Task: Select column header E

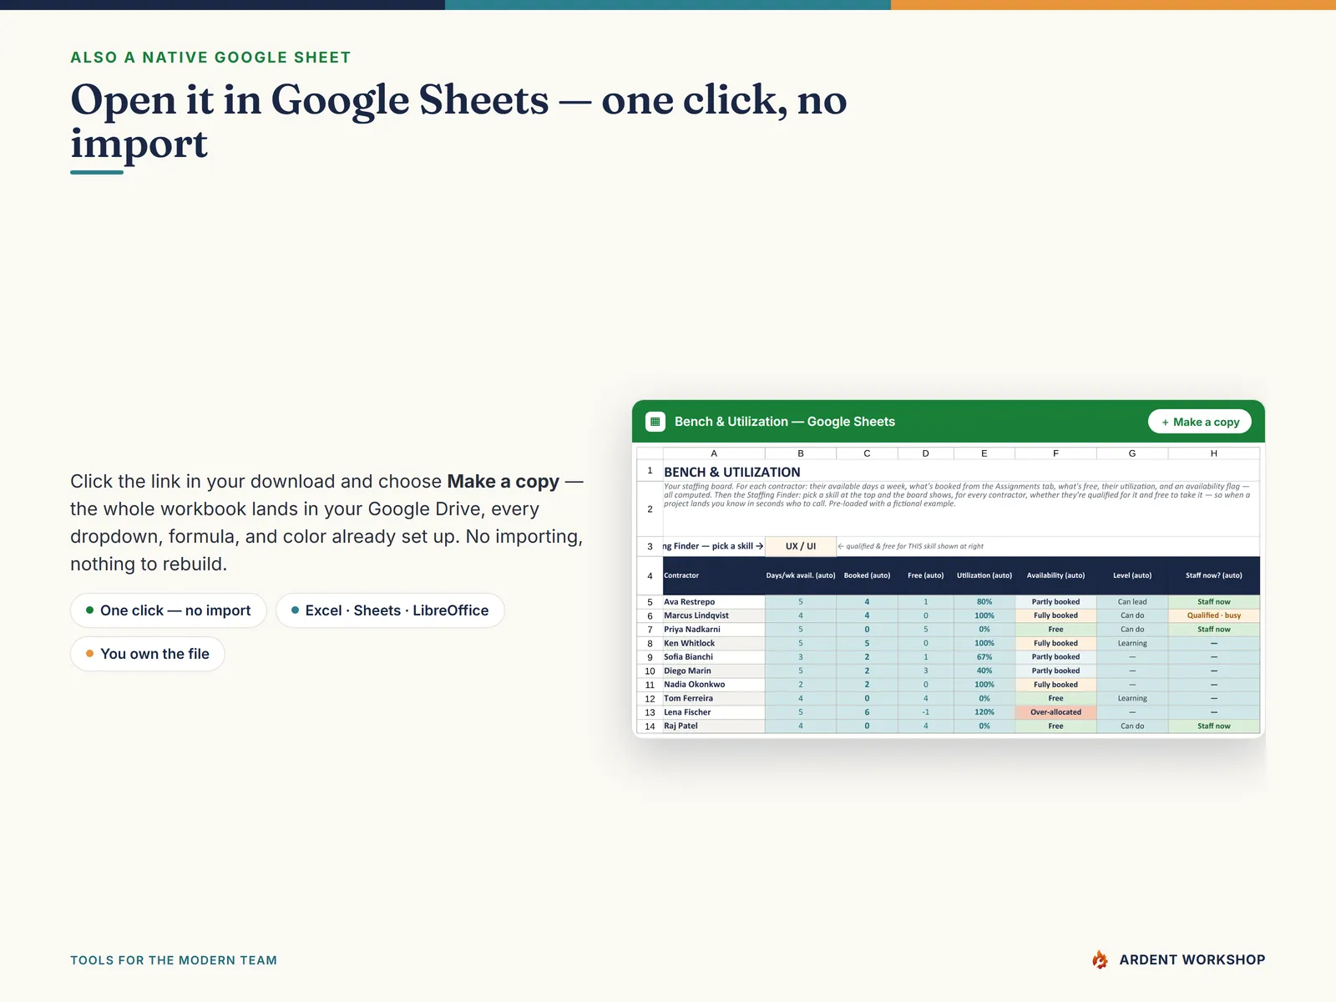Action: (984, 453)
